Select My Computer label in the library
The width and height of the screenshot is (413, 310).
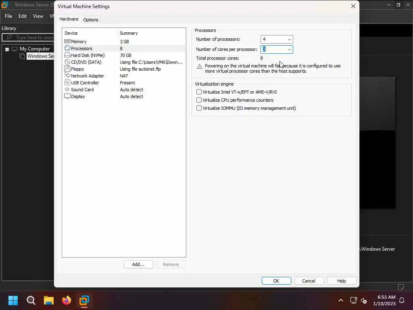[35, 49]
